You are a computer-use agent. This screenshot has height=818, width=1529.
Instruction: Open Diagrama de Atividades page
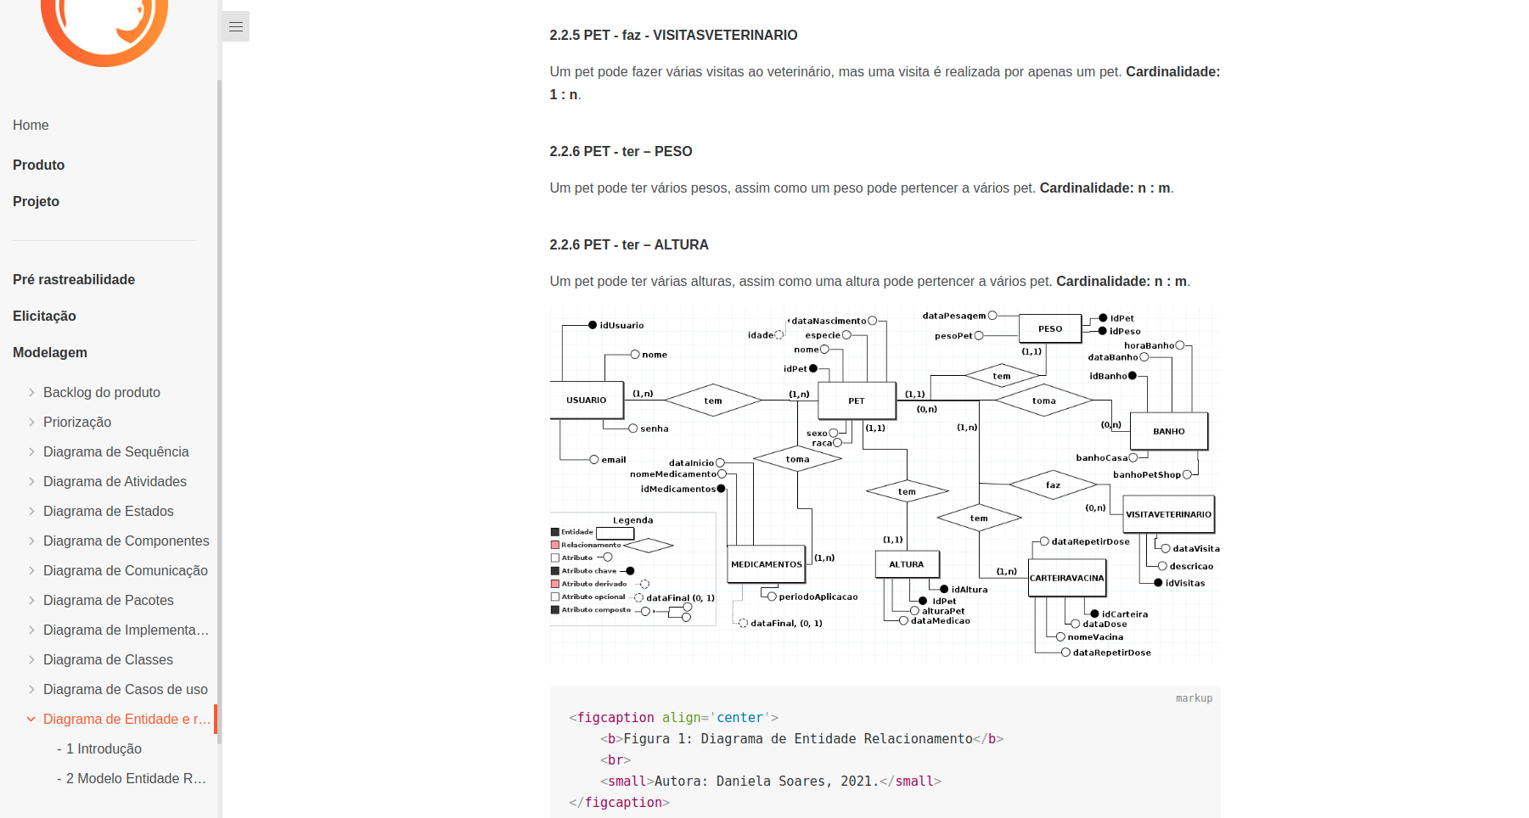(115, 481)
